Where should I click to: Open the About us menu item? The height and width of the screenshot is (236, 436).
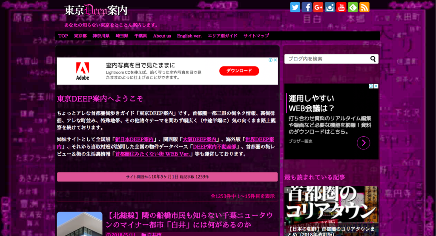[x=162, y=36]
